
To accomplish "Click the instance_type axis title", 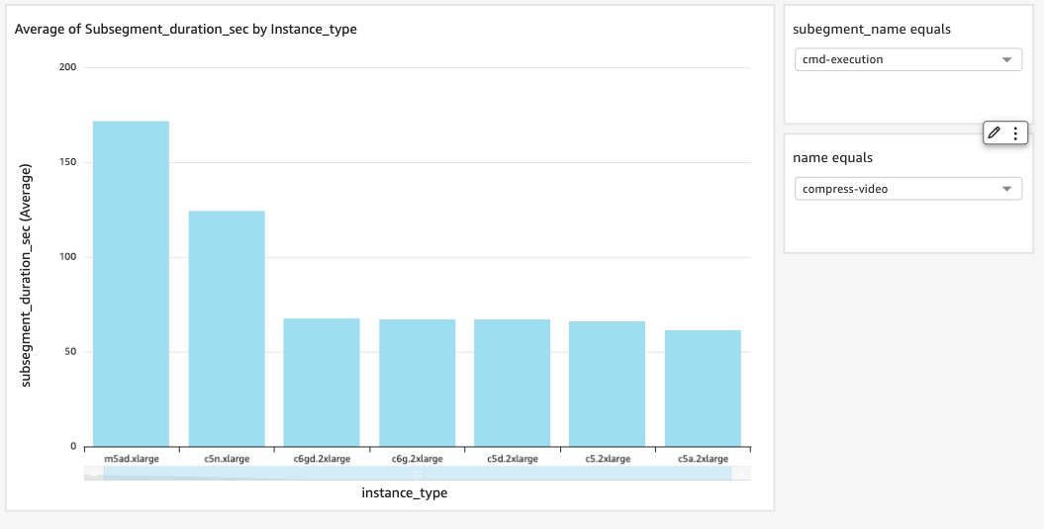I will [x=404, y=493].
